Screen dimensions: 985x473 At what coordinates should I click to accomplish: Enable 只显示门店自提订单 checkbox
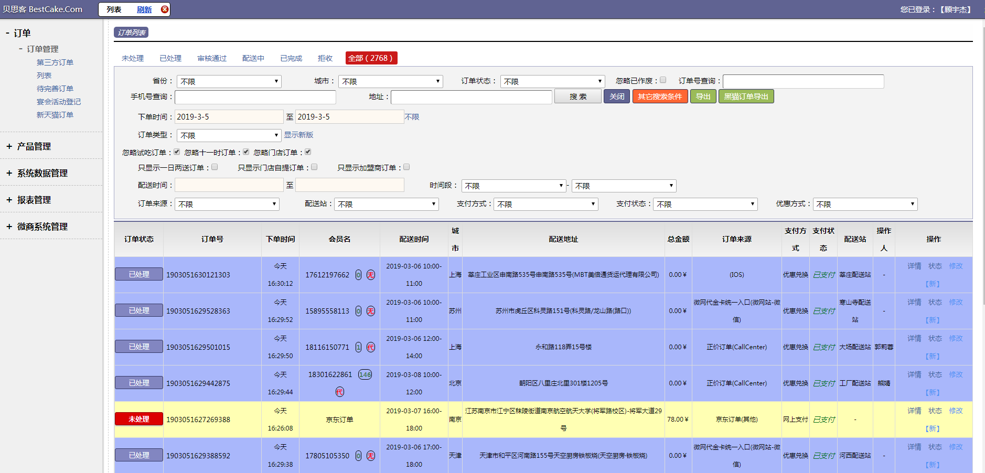point(314,167)
